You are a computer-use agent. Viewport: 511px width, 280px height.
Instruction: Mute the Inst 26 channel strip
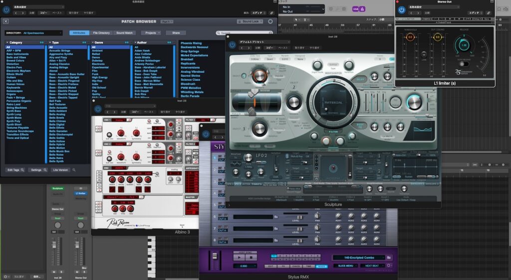click(54, 271)
